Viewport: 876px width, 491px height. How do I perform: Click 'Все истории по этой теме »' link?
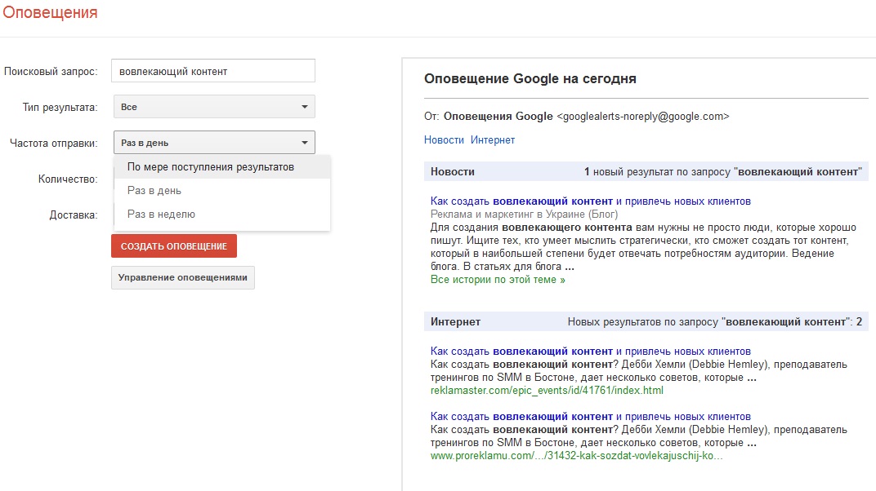[x=498, y=280]
